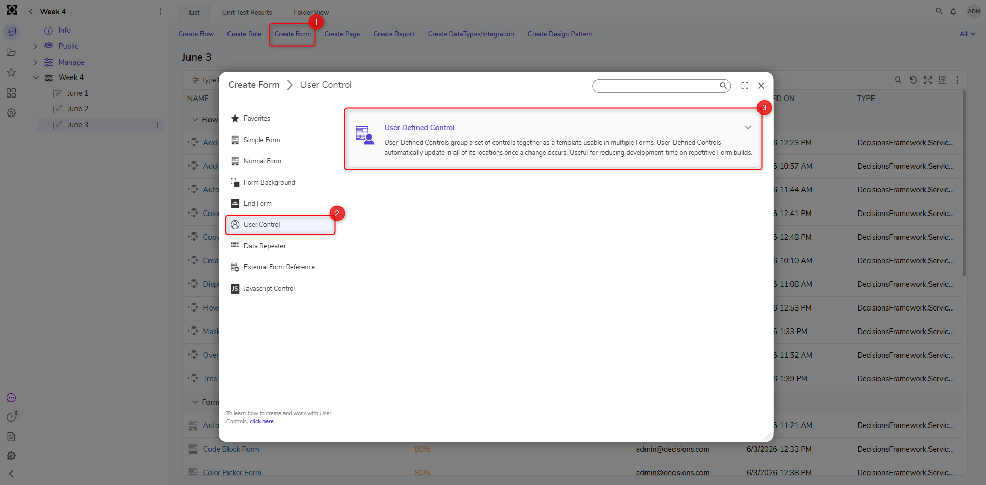Click the search icon in the list toolbar
986x485 pixels.
[x=898, y=80]
